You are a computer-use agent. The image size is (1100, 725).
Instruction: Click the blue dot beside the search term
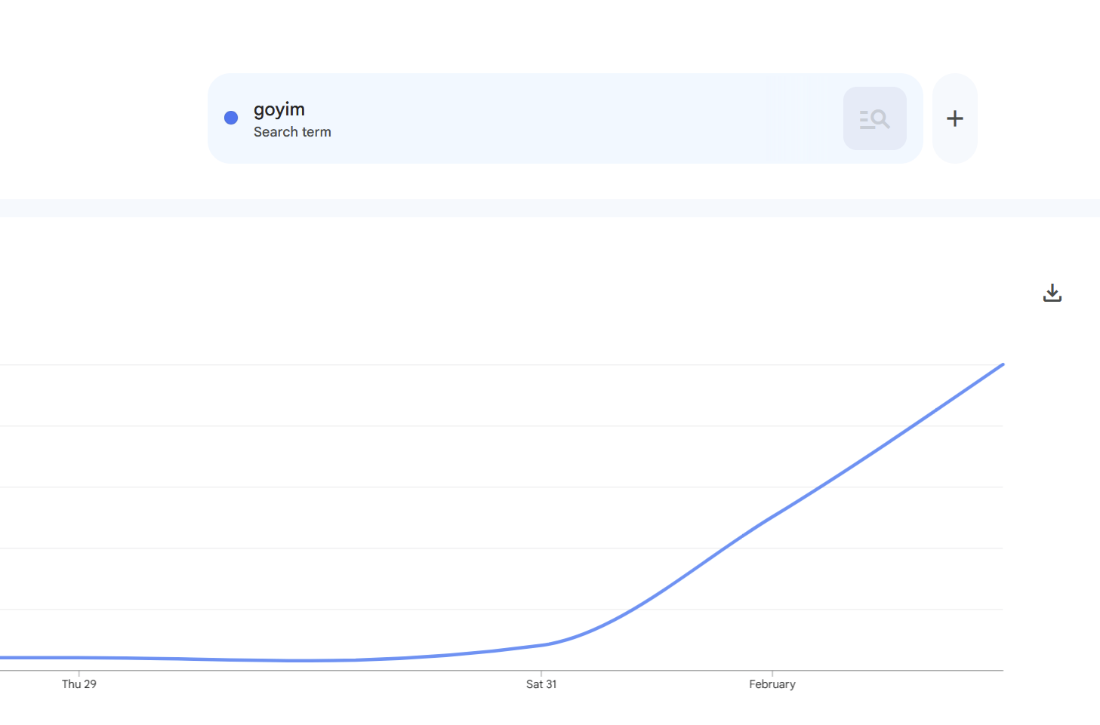pyautogui.click(x=231, y=118)
